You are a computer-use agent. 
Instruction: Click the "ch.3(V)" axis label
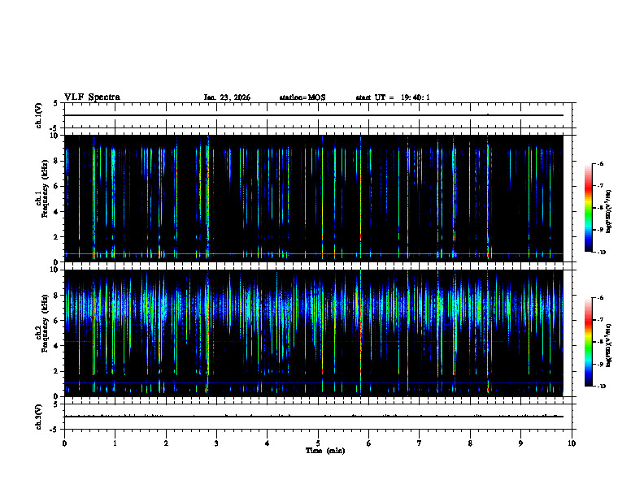39,417
